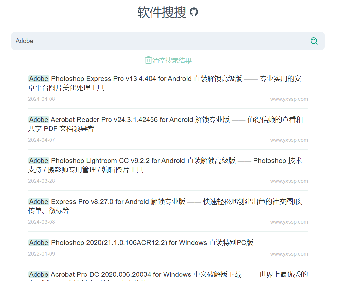The image size is (348, 281).
Task: Click the Adobe highlight tag on Express Pro v8.27.0
Action: (39, 202)
